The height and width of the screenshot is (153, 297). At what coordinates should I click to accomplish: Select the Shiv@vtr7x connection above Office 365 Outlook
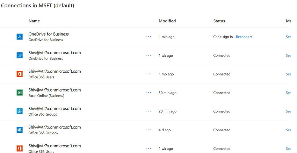(x=55, y=127)
